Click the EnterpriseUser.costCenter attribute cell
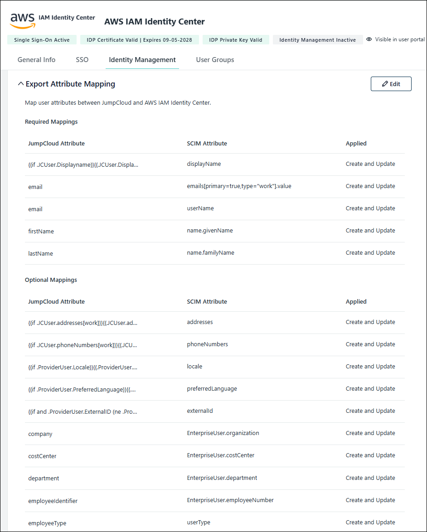The height and width of the screenshot is (532, 427). [221, 455]
